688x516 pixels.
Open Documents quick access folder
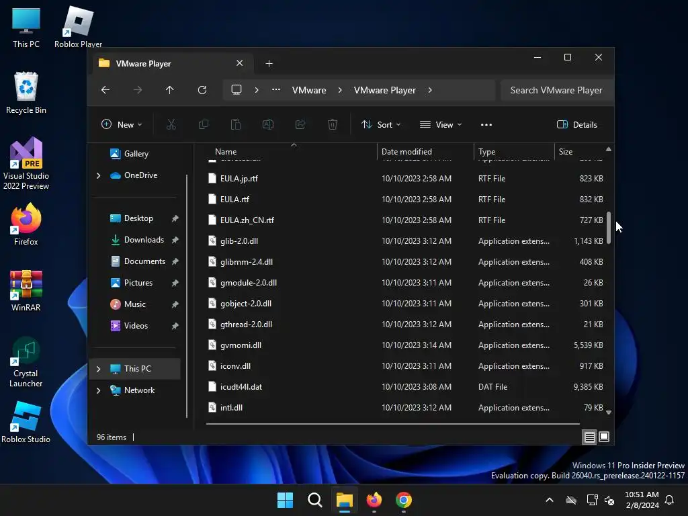tap(145, 261)
